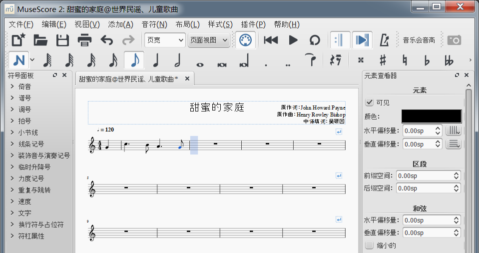Click the Undo arrow icon
Screen dimensions: 479x253
pos(106,40)
